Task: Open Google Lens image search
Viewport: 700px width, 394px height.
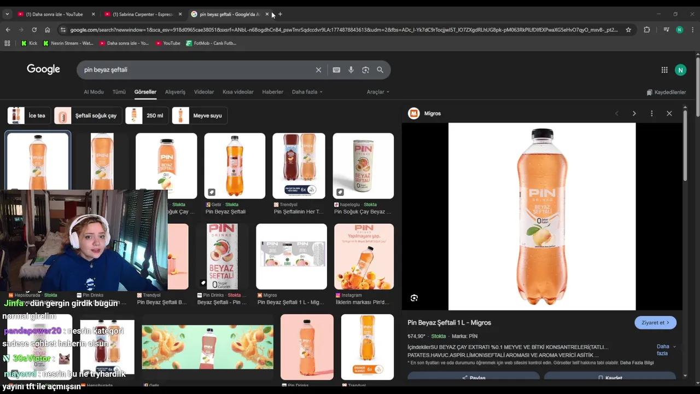Action: [x=365, y=70]
